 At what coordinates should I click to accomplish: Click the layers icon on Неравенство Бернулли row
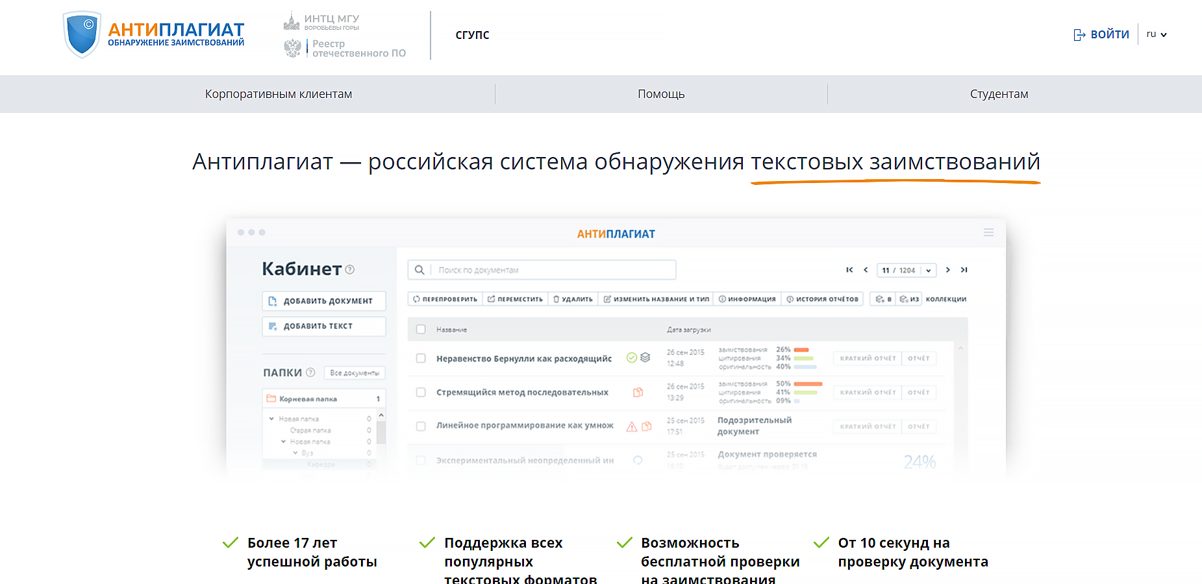[645, 358]
